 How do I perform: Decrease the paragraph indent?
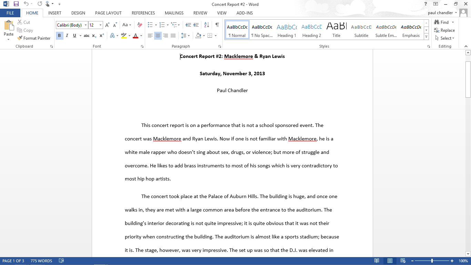click(x=188, y=25)
